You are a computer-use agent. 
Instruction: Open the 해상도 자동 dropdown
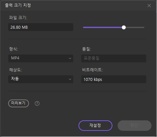(41, 79)
